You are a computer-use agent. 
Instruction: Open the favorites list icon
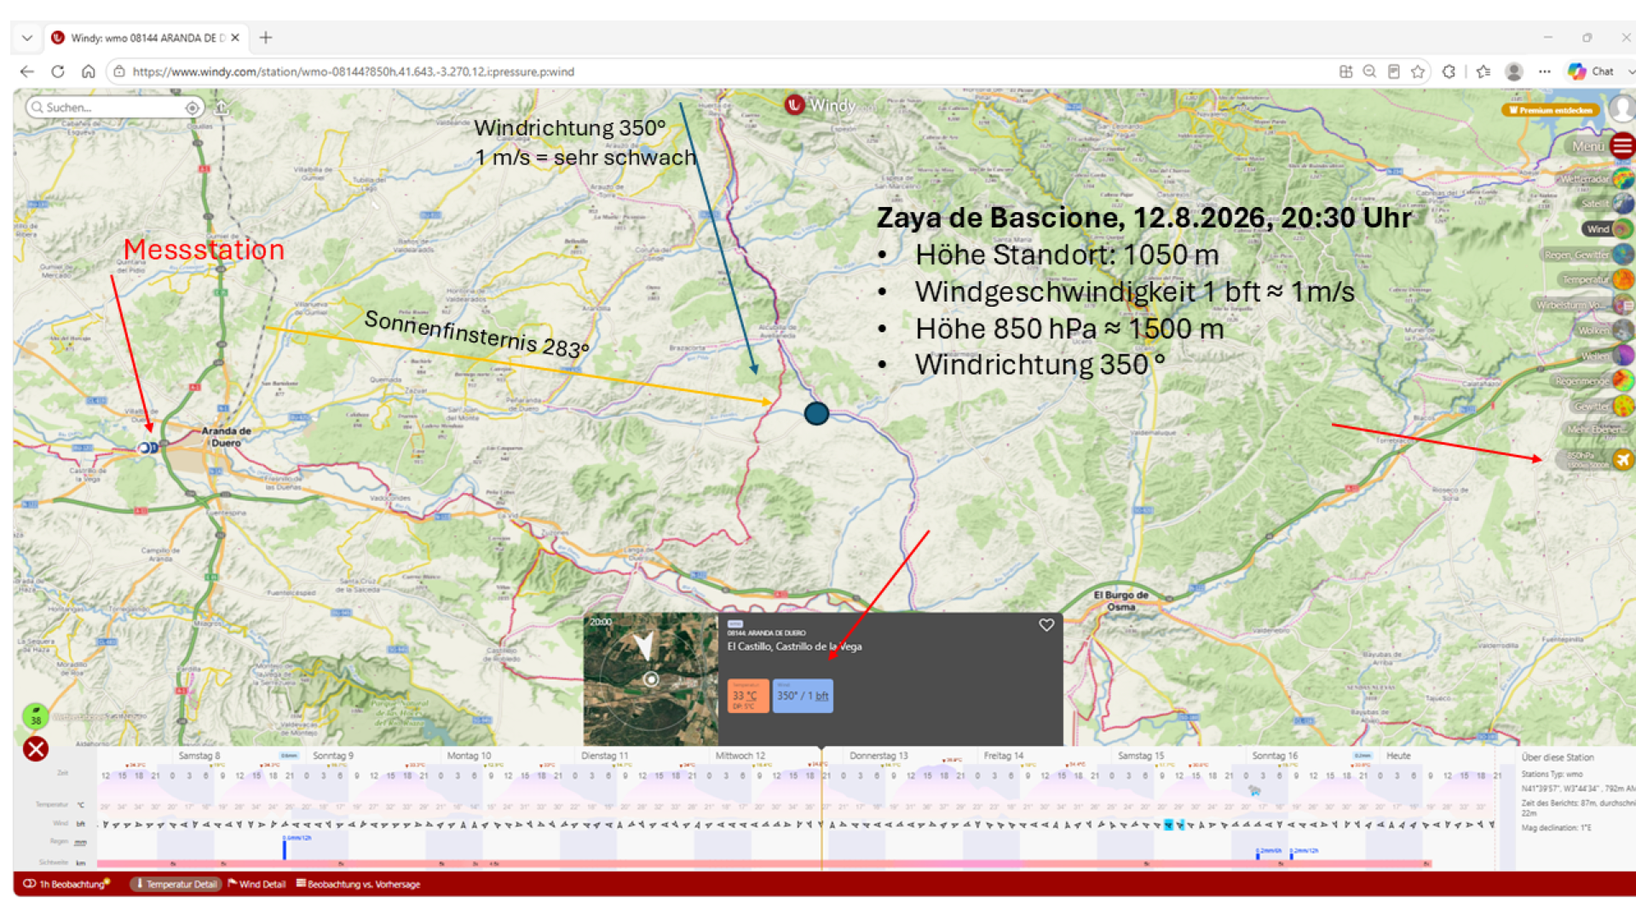click(1483, 72)
